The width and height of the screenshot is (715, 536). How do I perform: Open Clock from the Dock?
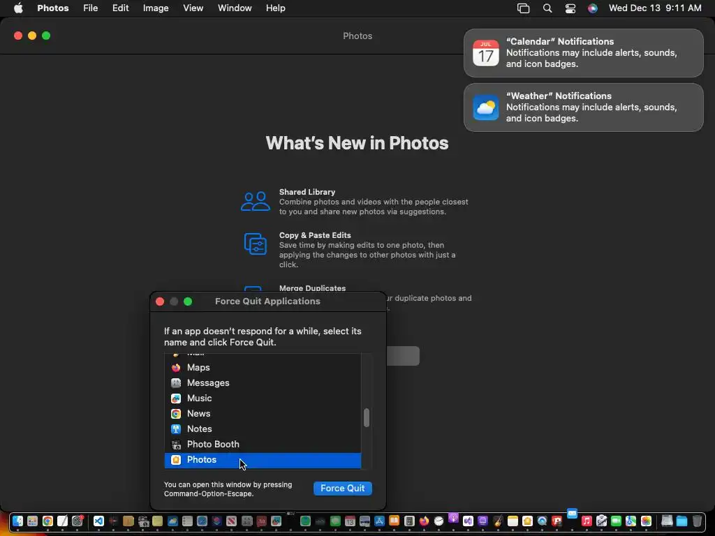tap(438, 521)
